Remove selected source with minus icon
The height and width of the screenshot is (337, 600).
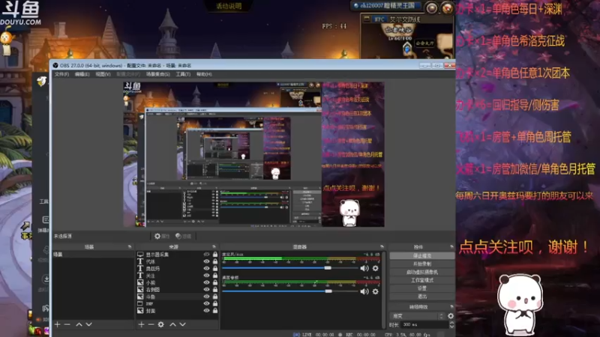151,324
